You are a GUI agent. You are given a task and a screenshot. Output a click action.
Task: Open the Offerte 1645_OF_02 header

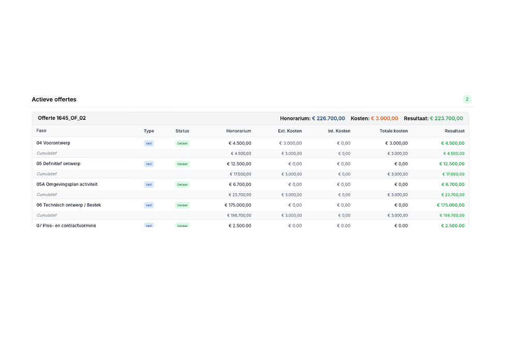click(x=250, y=118)
